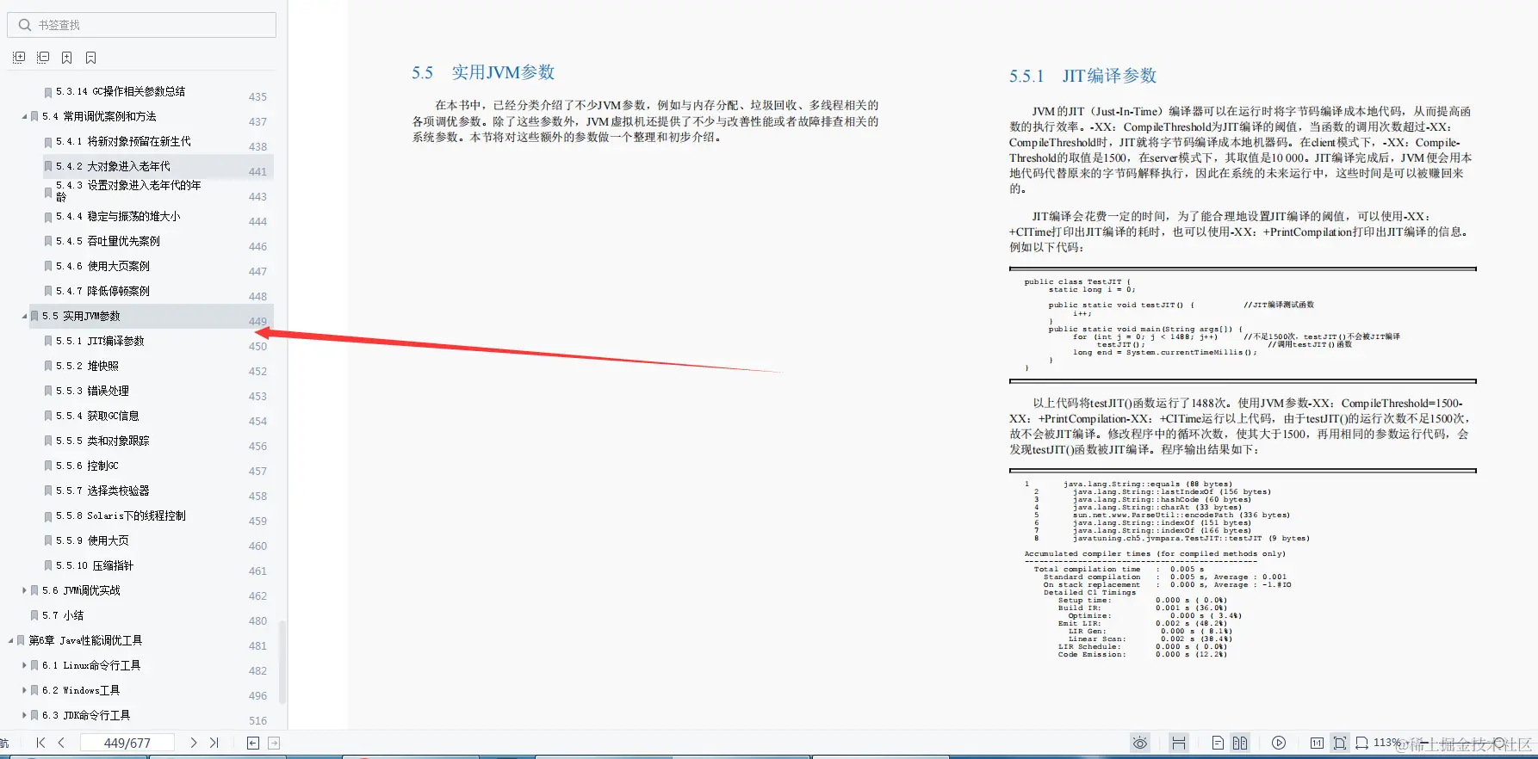Switch to two-page view

coord(1240,743)
